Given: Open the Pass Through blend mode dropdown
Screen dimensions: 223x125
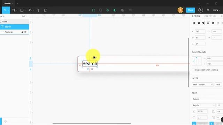Looking at the screenshot, I should click(x=203, y=84).
